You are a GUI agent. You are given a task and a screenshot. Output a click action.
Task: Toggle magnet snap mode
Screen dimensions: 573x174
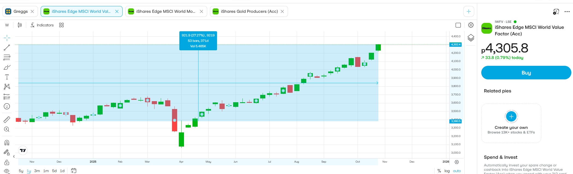[x=7, y=142]
